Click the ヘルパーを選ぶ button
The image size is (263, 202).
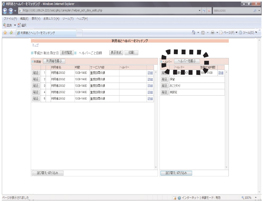point(187,61)
